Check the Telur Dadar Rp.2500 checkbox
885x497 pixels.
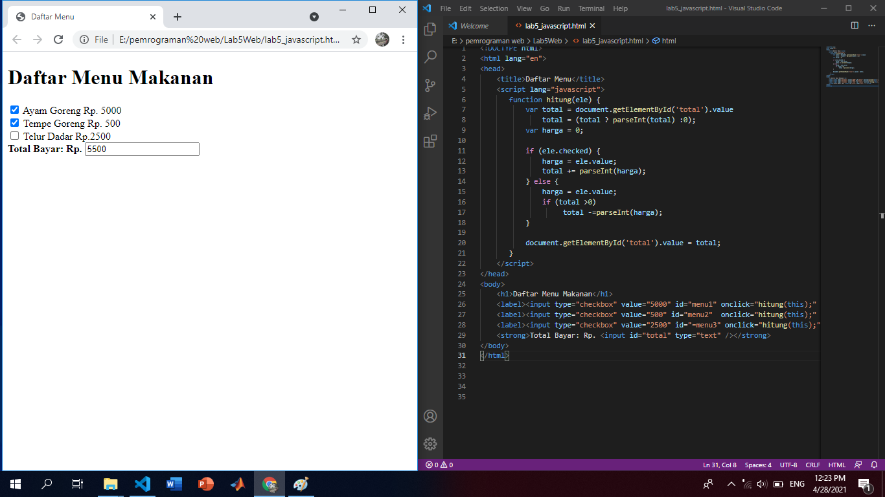pyautogui.click(x=14, y=136)
